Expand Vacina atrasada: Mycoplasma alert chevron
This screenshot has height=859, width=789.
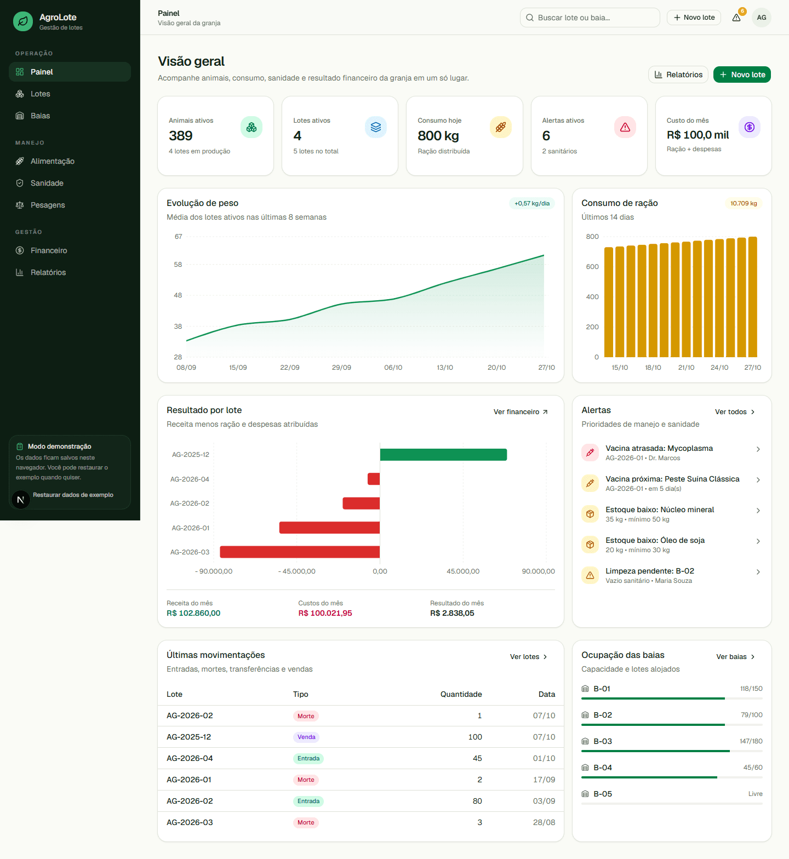pos(758,449)
